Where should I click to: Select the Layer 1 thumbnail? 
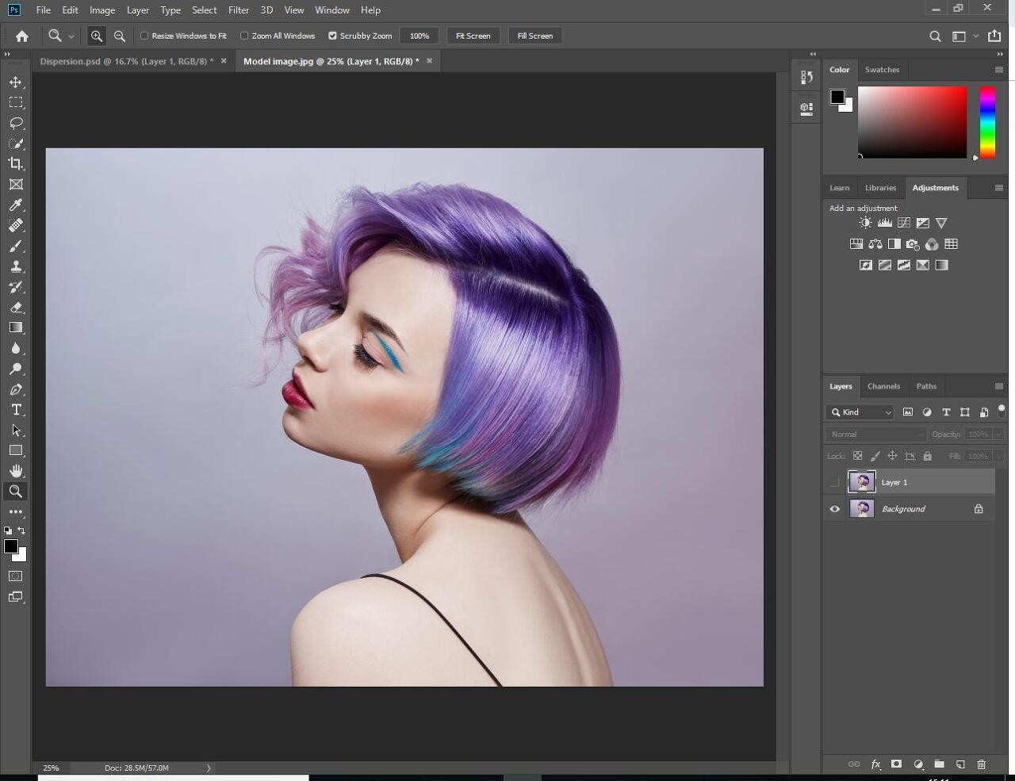[x=861, y=482]
